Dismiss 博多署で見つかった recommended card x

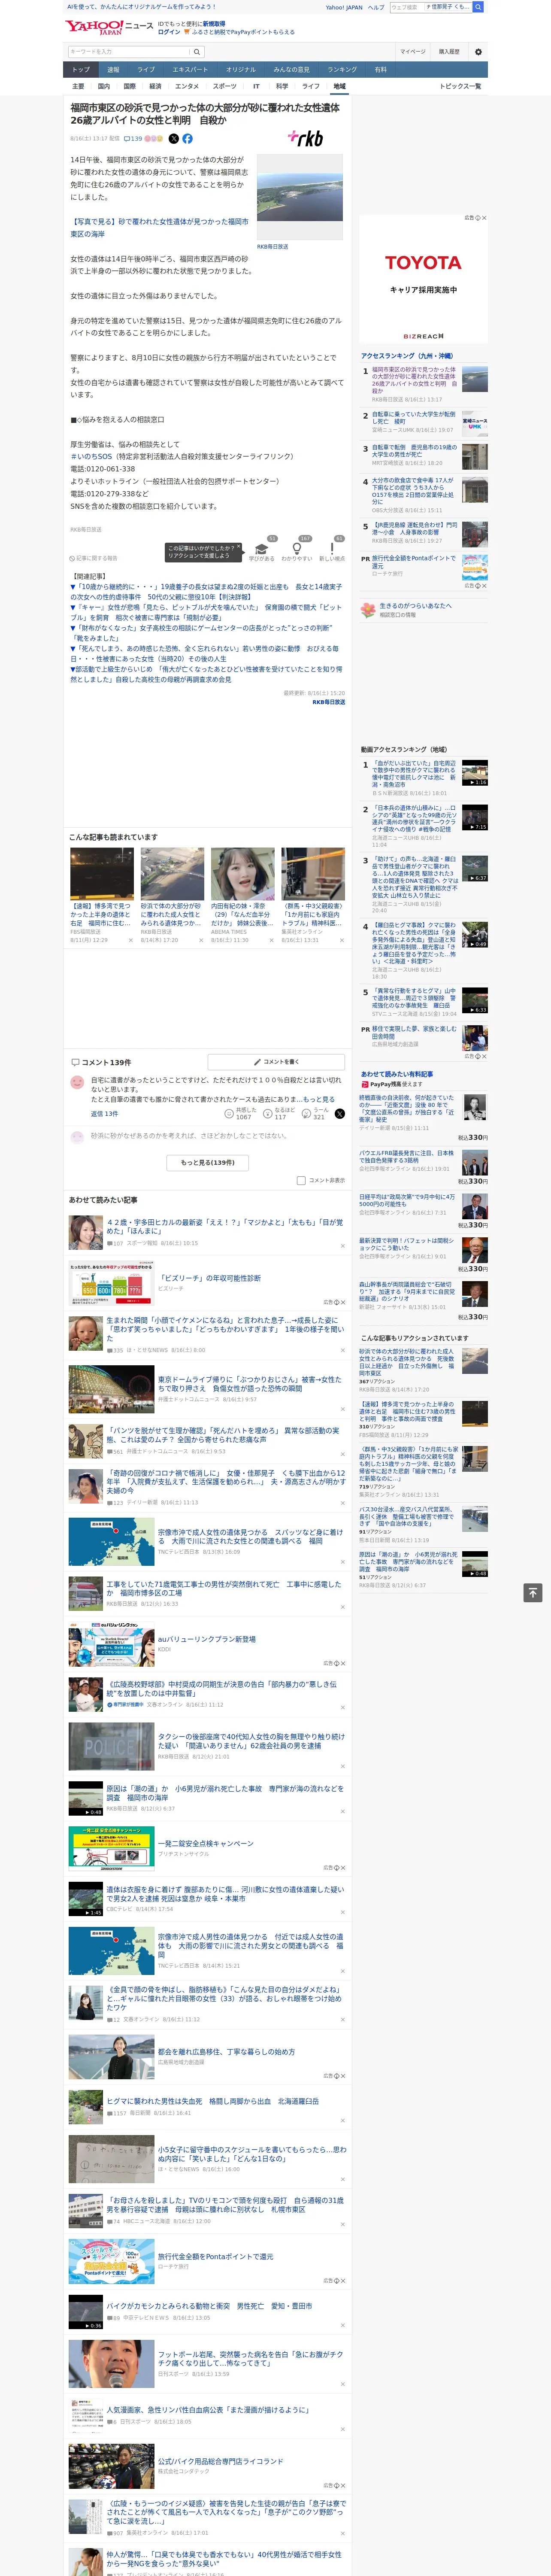(x=131, y=940)
